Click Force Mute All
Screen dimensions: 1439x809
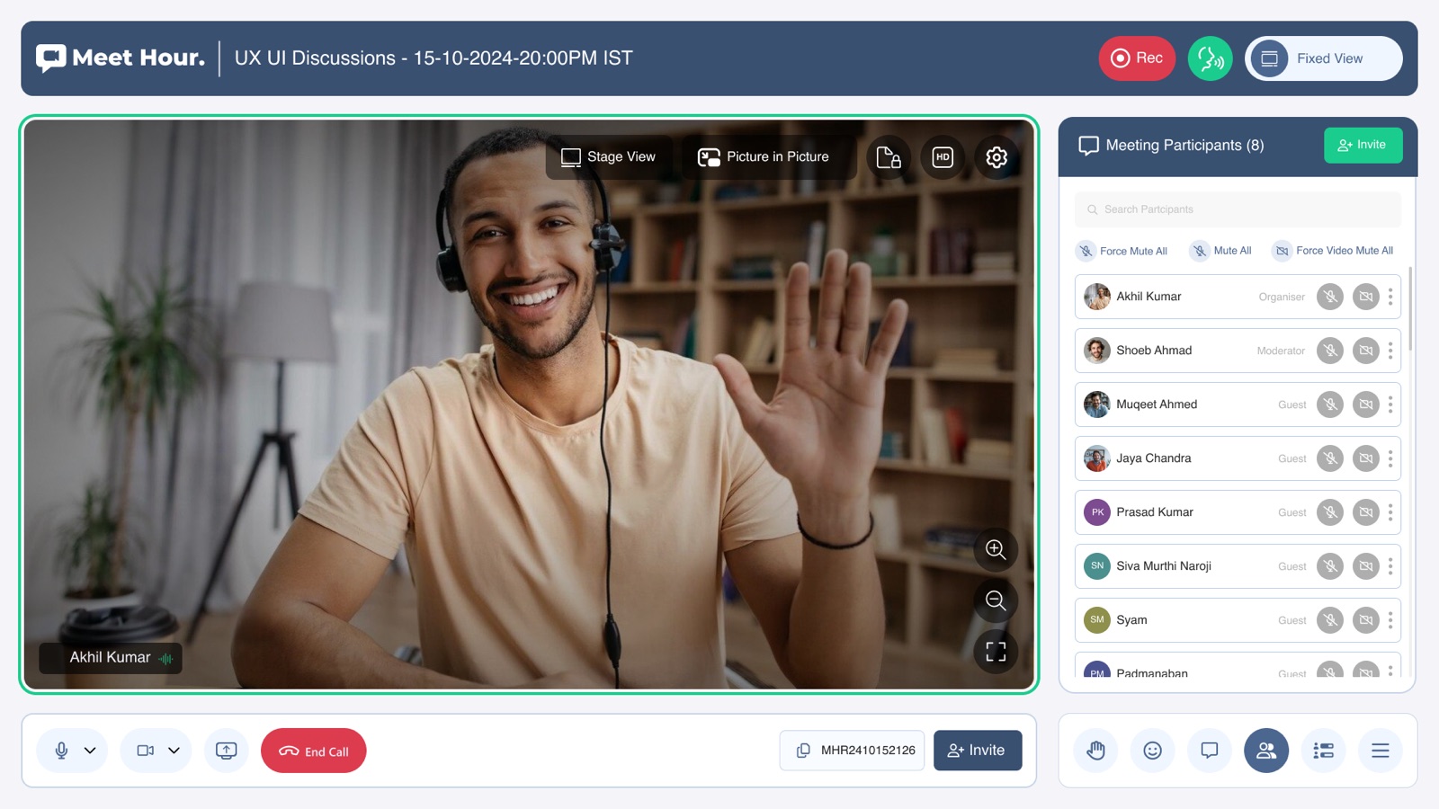pyautogui.click(x=1122, y=251)
